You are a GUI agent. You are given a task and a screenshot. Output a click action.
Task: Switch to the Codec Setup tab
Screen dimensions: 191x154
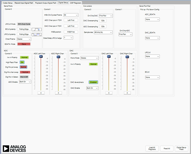click(x=8, y=3)
